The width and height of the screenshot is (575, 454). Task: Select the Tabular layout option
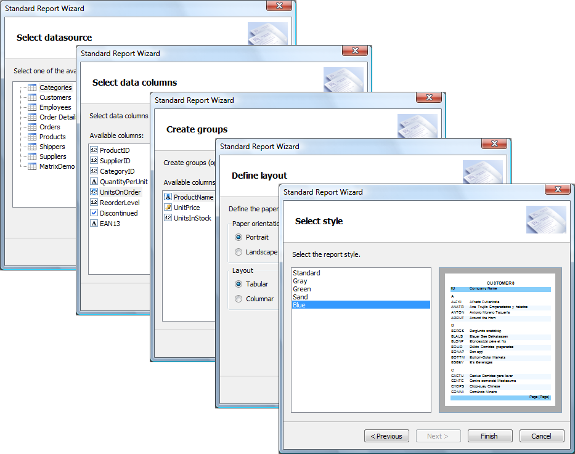239,284
